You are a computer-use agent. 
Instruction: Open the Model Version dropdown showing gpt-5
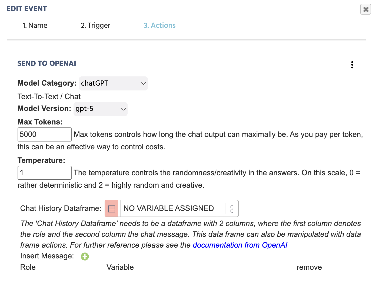100,109
